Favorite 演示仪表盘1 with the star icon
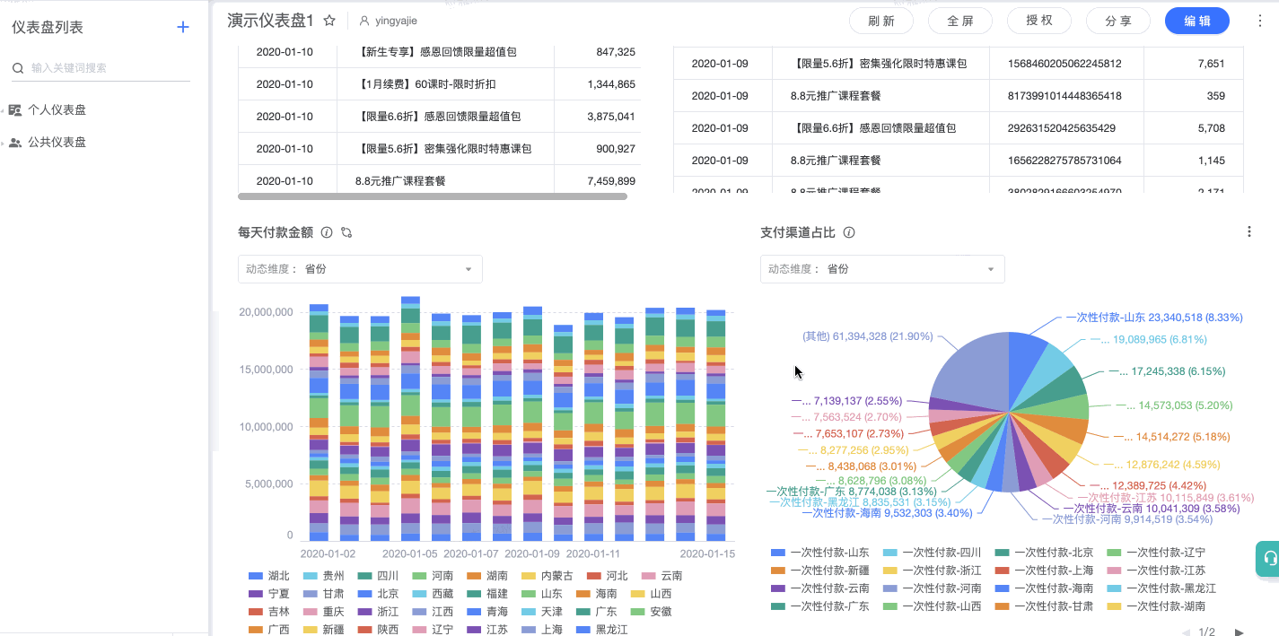 [x=329, y=21]
